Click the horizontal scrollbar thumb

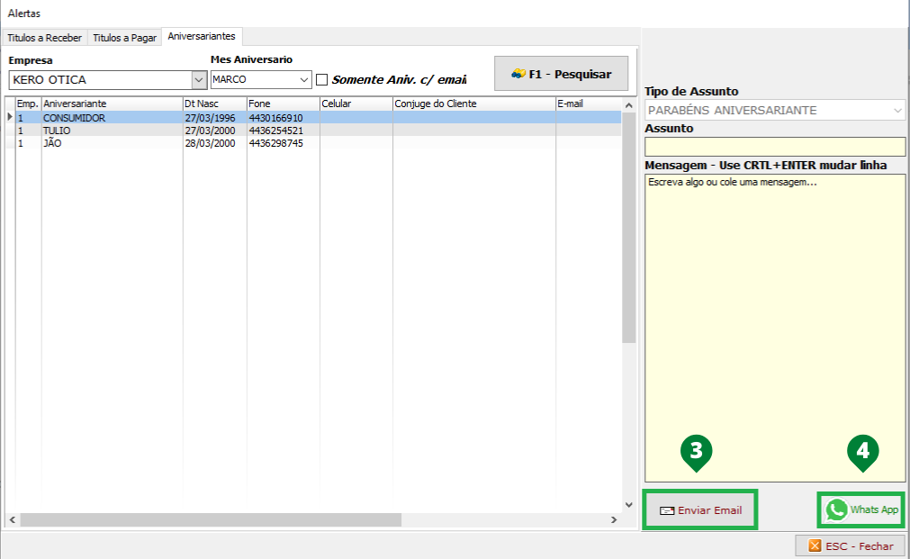(211, 520)
